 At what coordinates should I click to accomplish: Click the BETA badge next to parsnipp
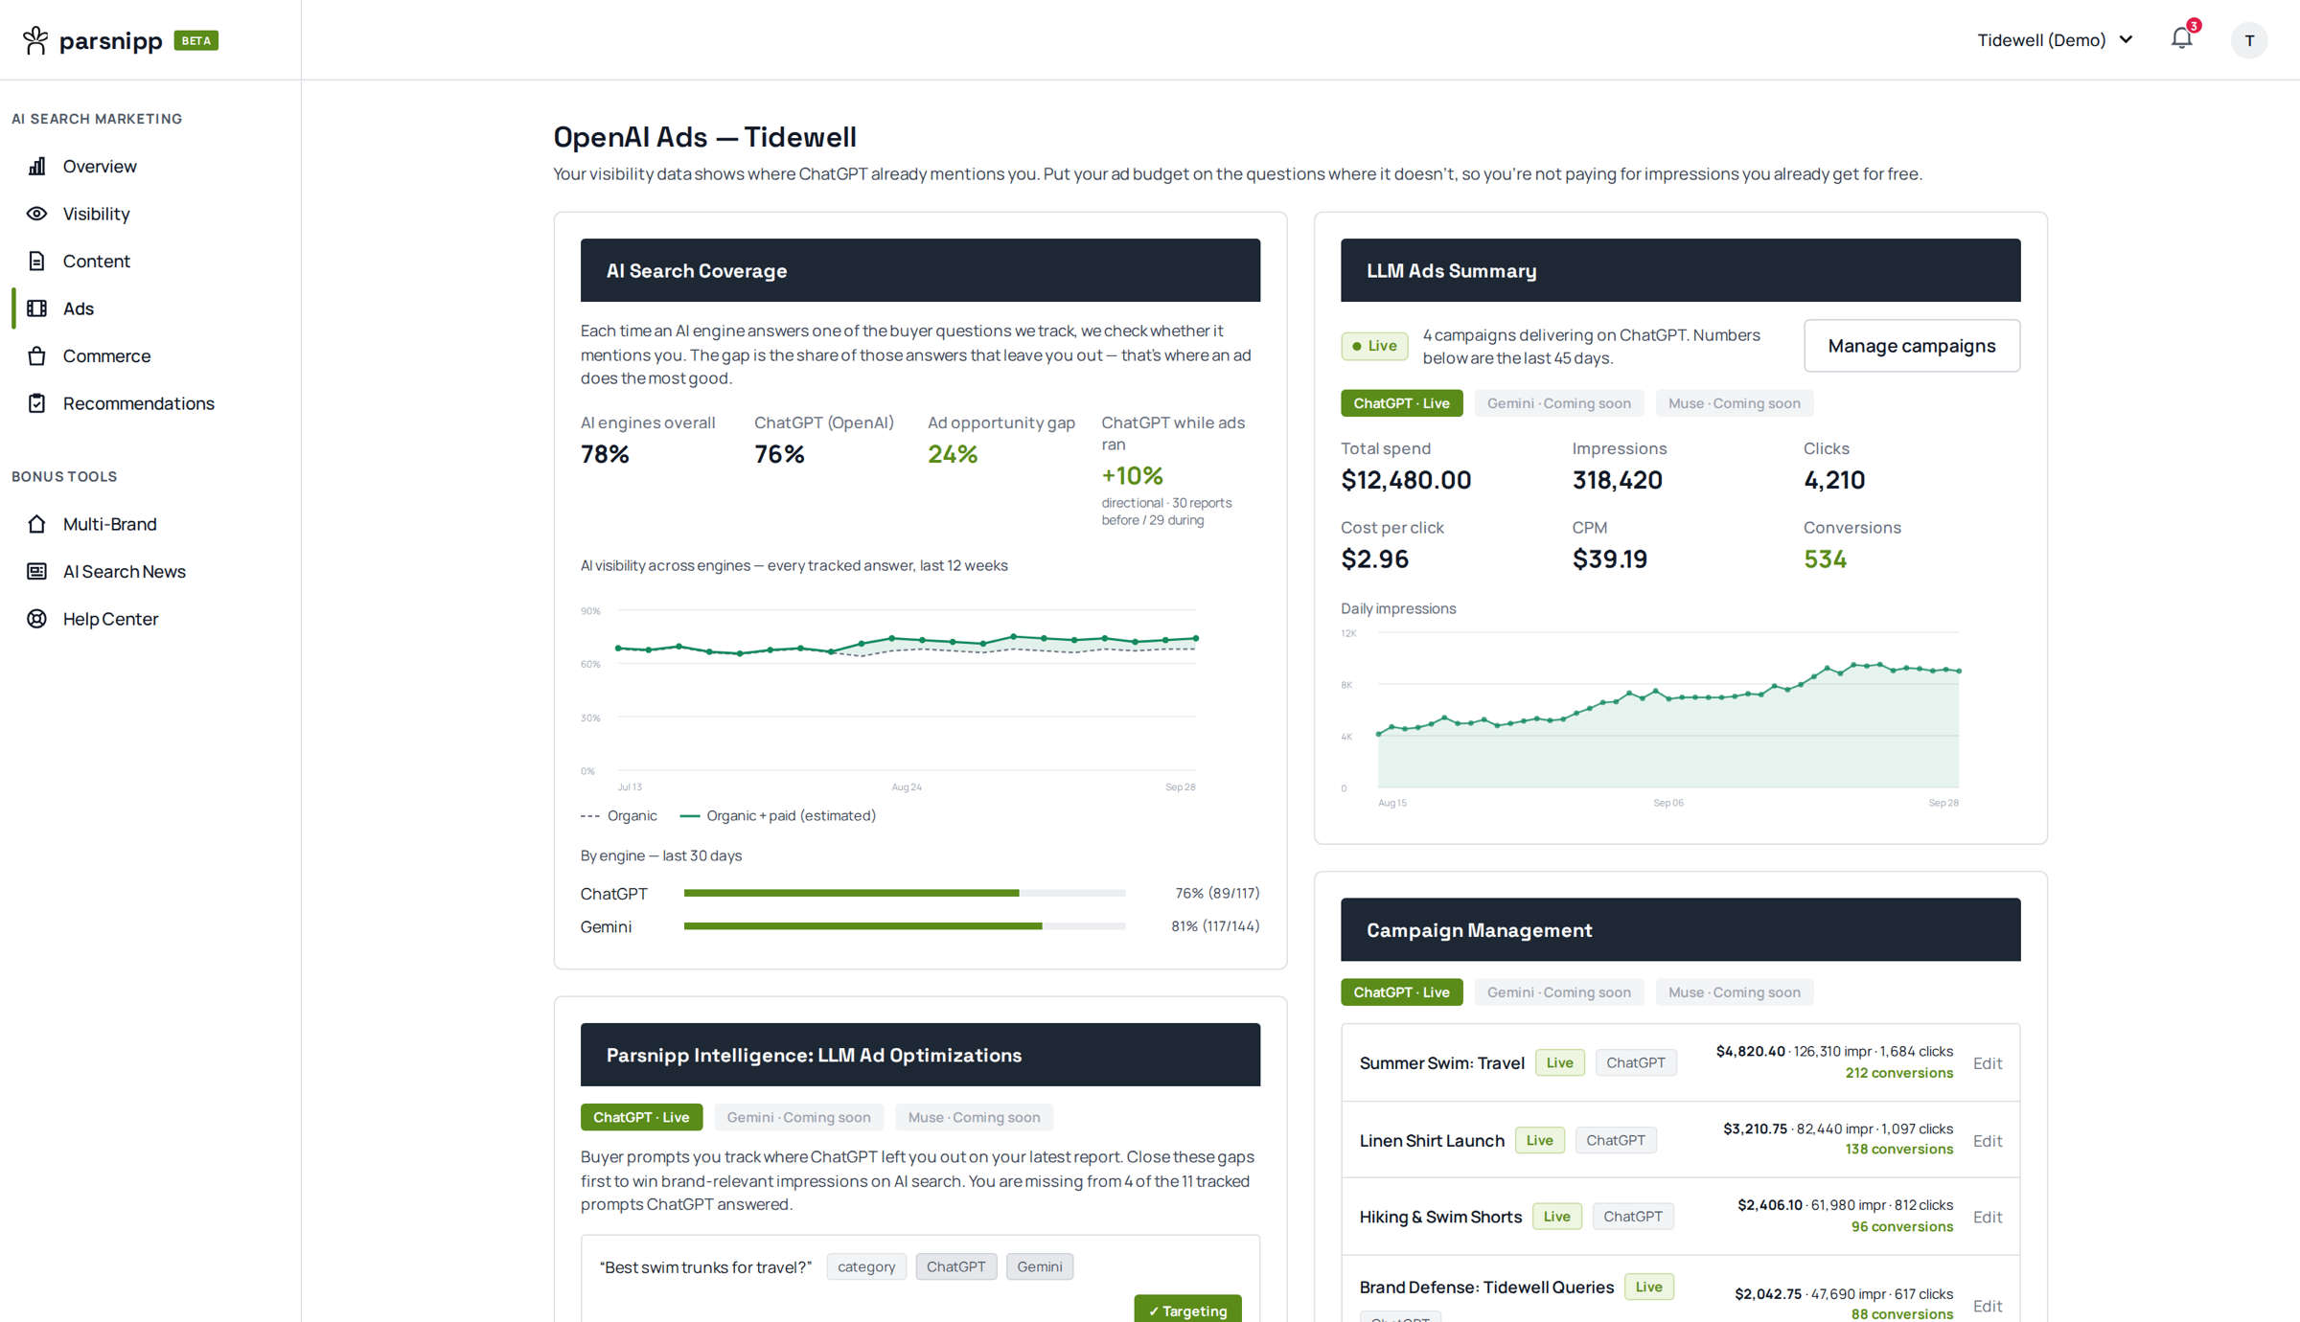pyautogui.click(x=196, y=40)
